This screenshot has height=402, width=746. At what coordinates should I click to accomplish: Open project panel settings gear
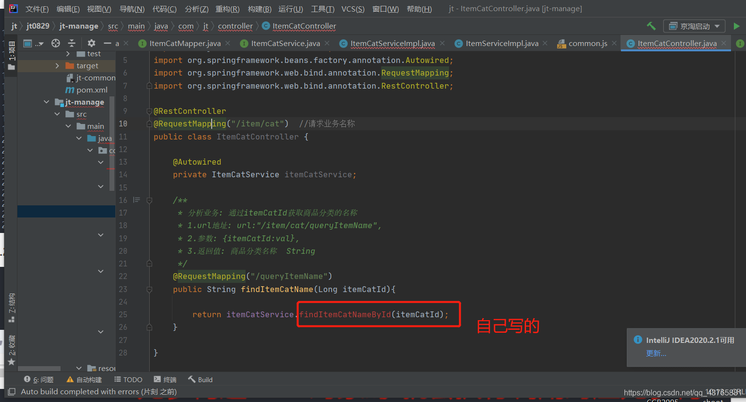pyautogui.click(x=92, y=43)
